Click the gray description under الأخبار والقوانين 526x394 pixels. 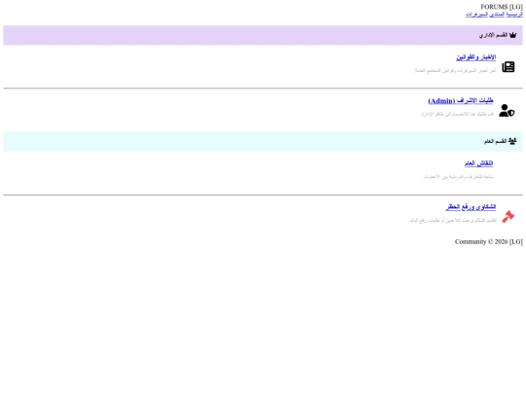pyautogui.click(x=455, y=70)
